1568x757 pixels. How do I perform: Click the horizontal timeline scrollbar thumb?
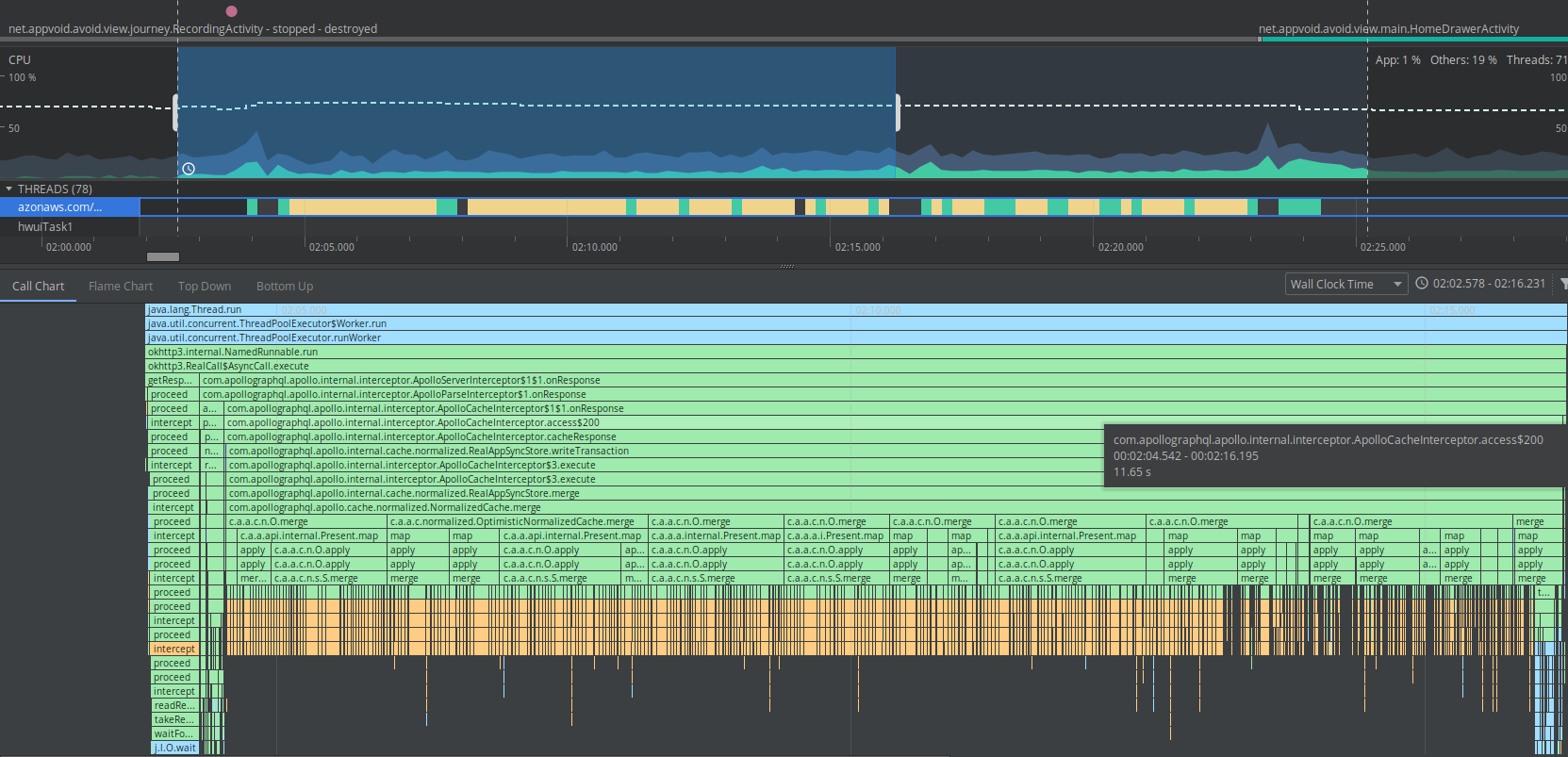pos(163,256)
